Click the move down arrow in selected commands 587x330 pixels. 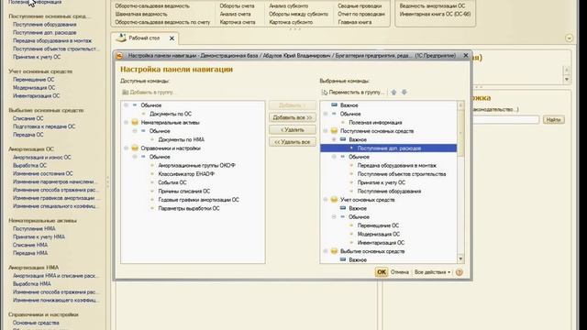(404, 93)
